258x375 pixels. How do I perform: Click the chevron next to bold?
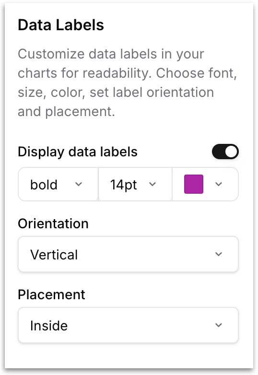tap(79, 184)
